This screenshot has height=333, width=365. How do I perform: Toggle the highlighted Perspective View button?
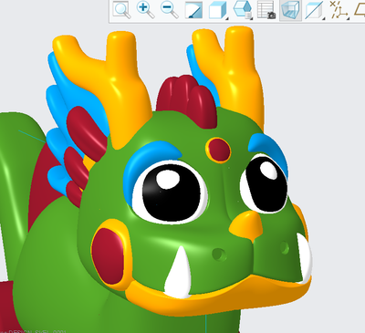click(290, 10)
